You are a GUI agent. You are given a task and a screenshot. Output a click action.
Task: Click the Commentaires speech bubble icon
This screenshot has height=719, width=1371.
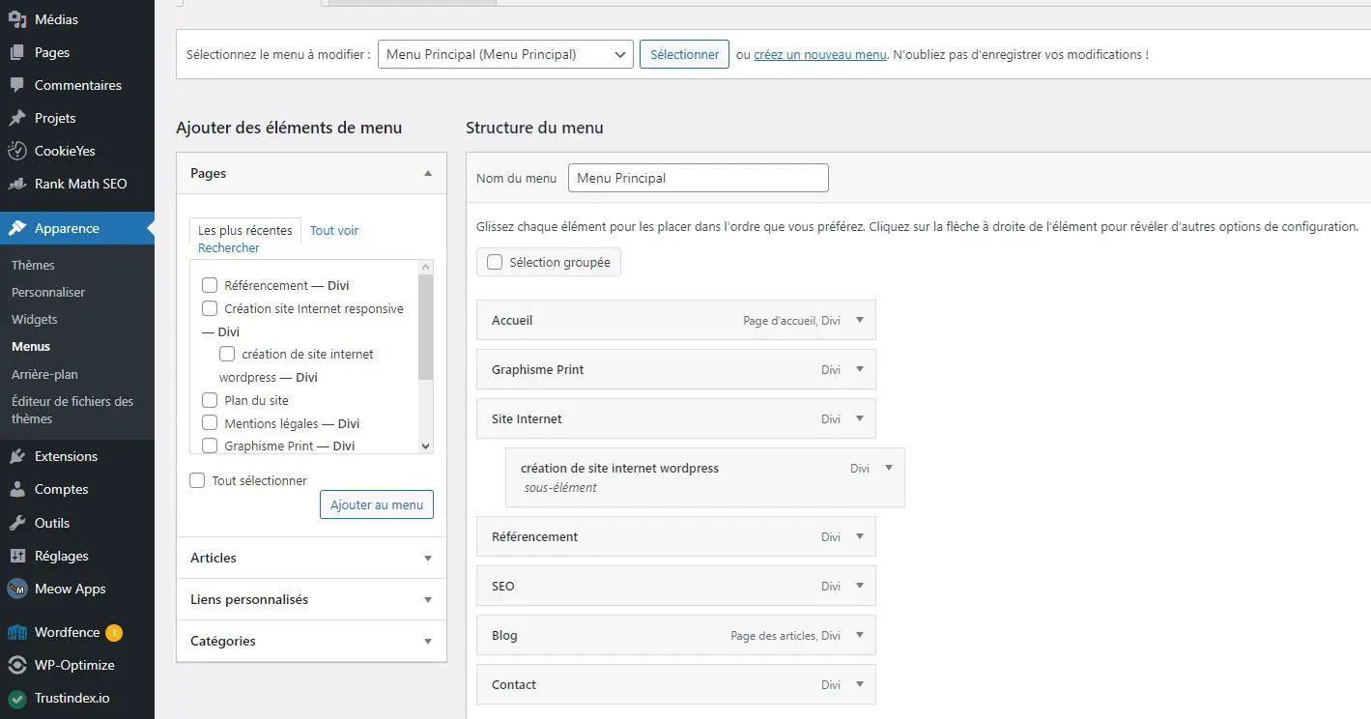point(17,85)
